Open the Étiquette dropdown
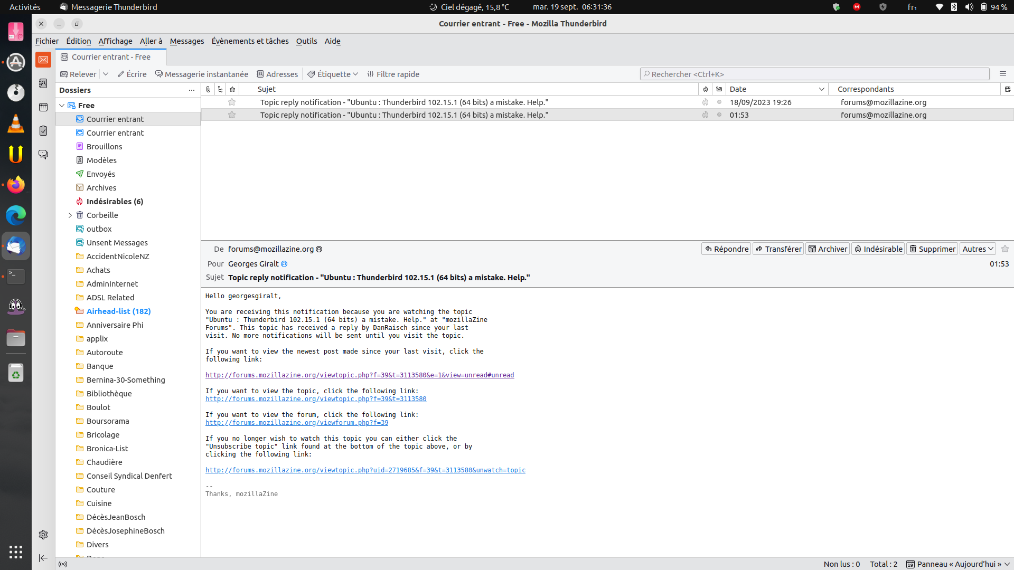The height and width of the screenshot is (570, 1014). point(333,74)
